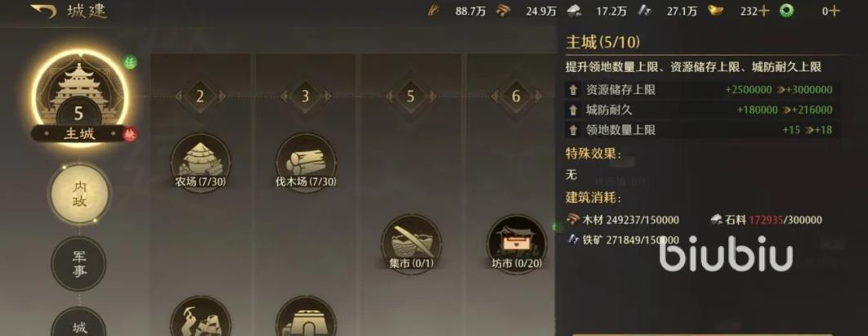Select the gate building below 伐木场
Image resolution: width=868 pixels, height=336 pixels.
[306, 317]
